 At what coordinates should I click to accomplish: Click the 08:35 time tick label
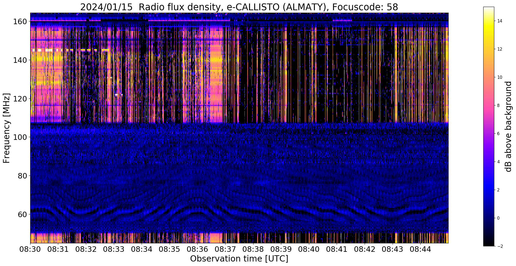coord(170,249)
